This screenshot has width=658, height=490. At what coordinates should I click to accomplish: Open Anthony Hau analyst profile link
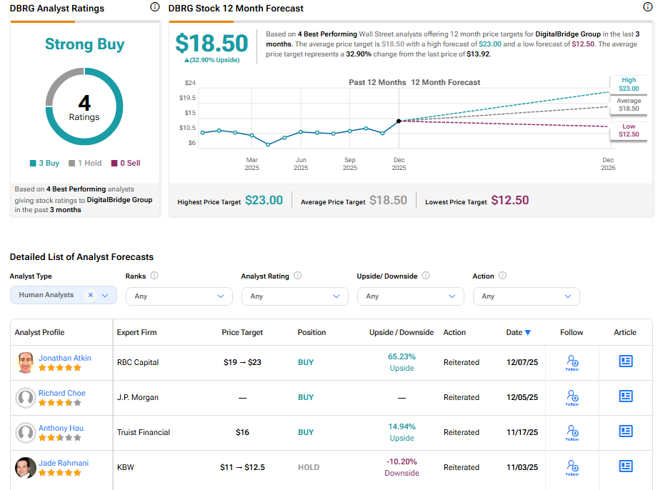[61, 428]
